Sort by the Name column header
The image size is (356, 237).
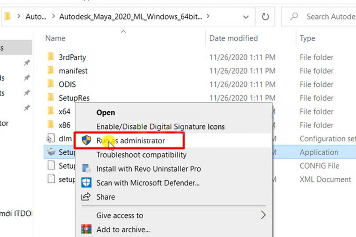point(55,38)
